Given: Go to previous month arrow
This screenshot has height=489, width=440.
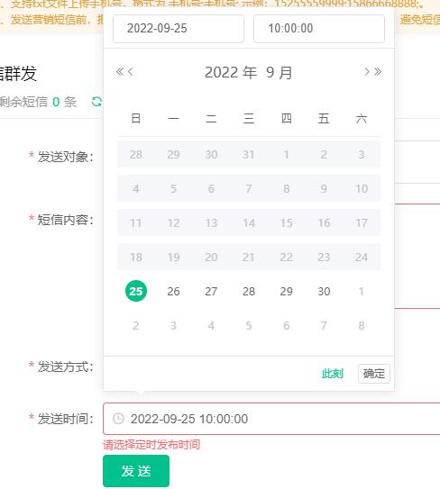Looking at the screenshot, I should pos(131,72).
